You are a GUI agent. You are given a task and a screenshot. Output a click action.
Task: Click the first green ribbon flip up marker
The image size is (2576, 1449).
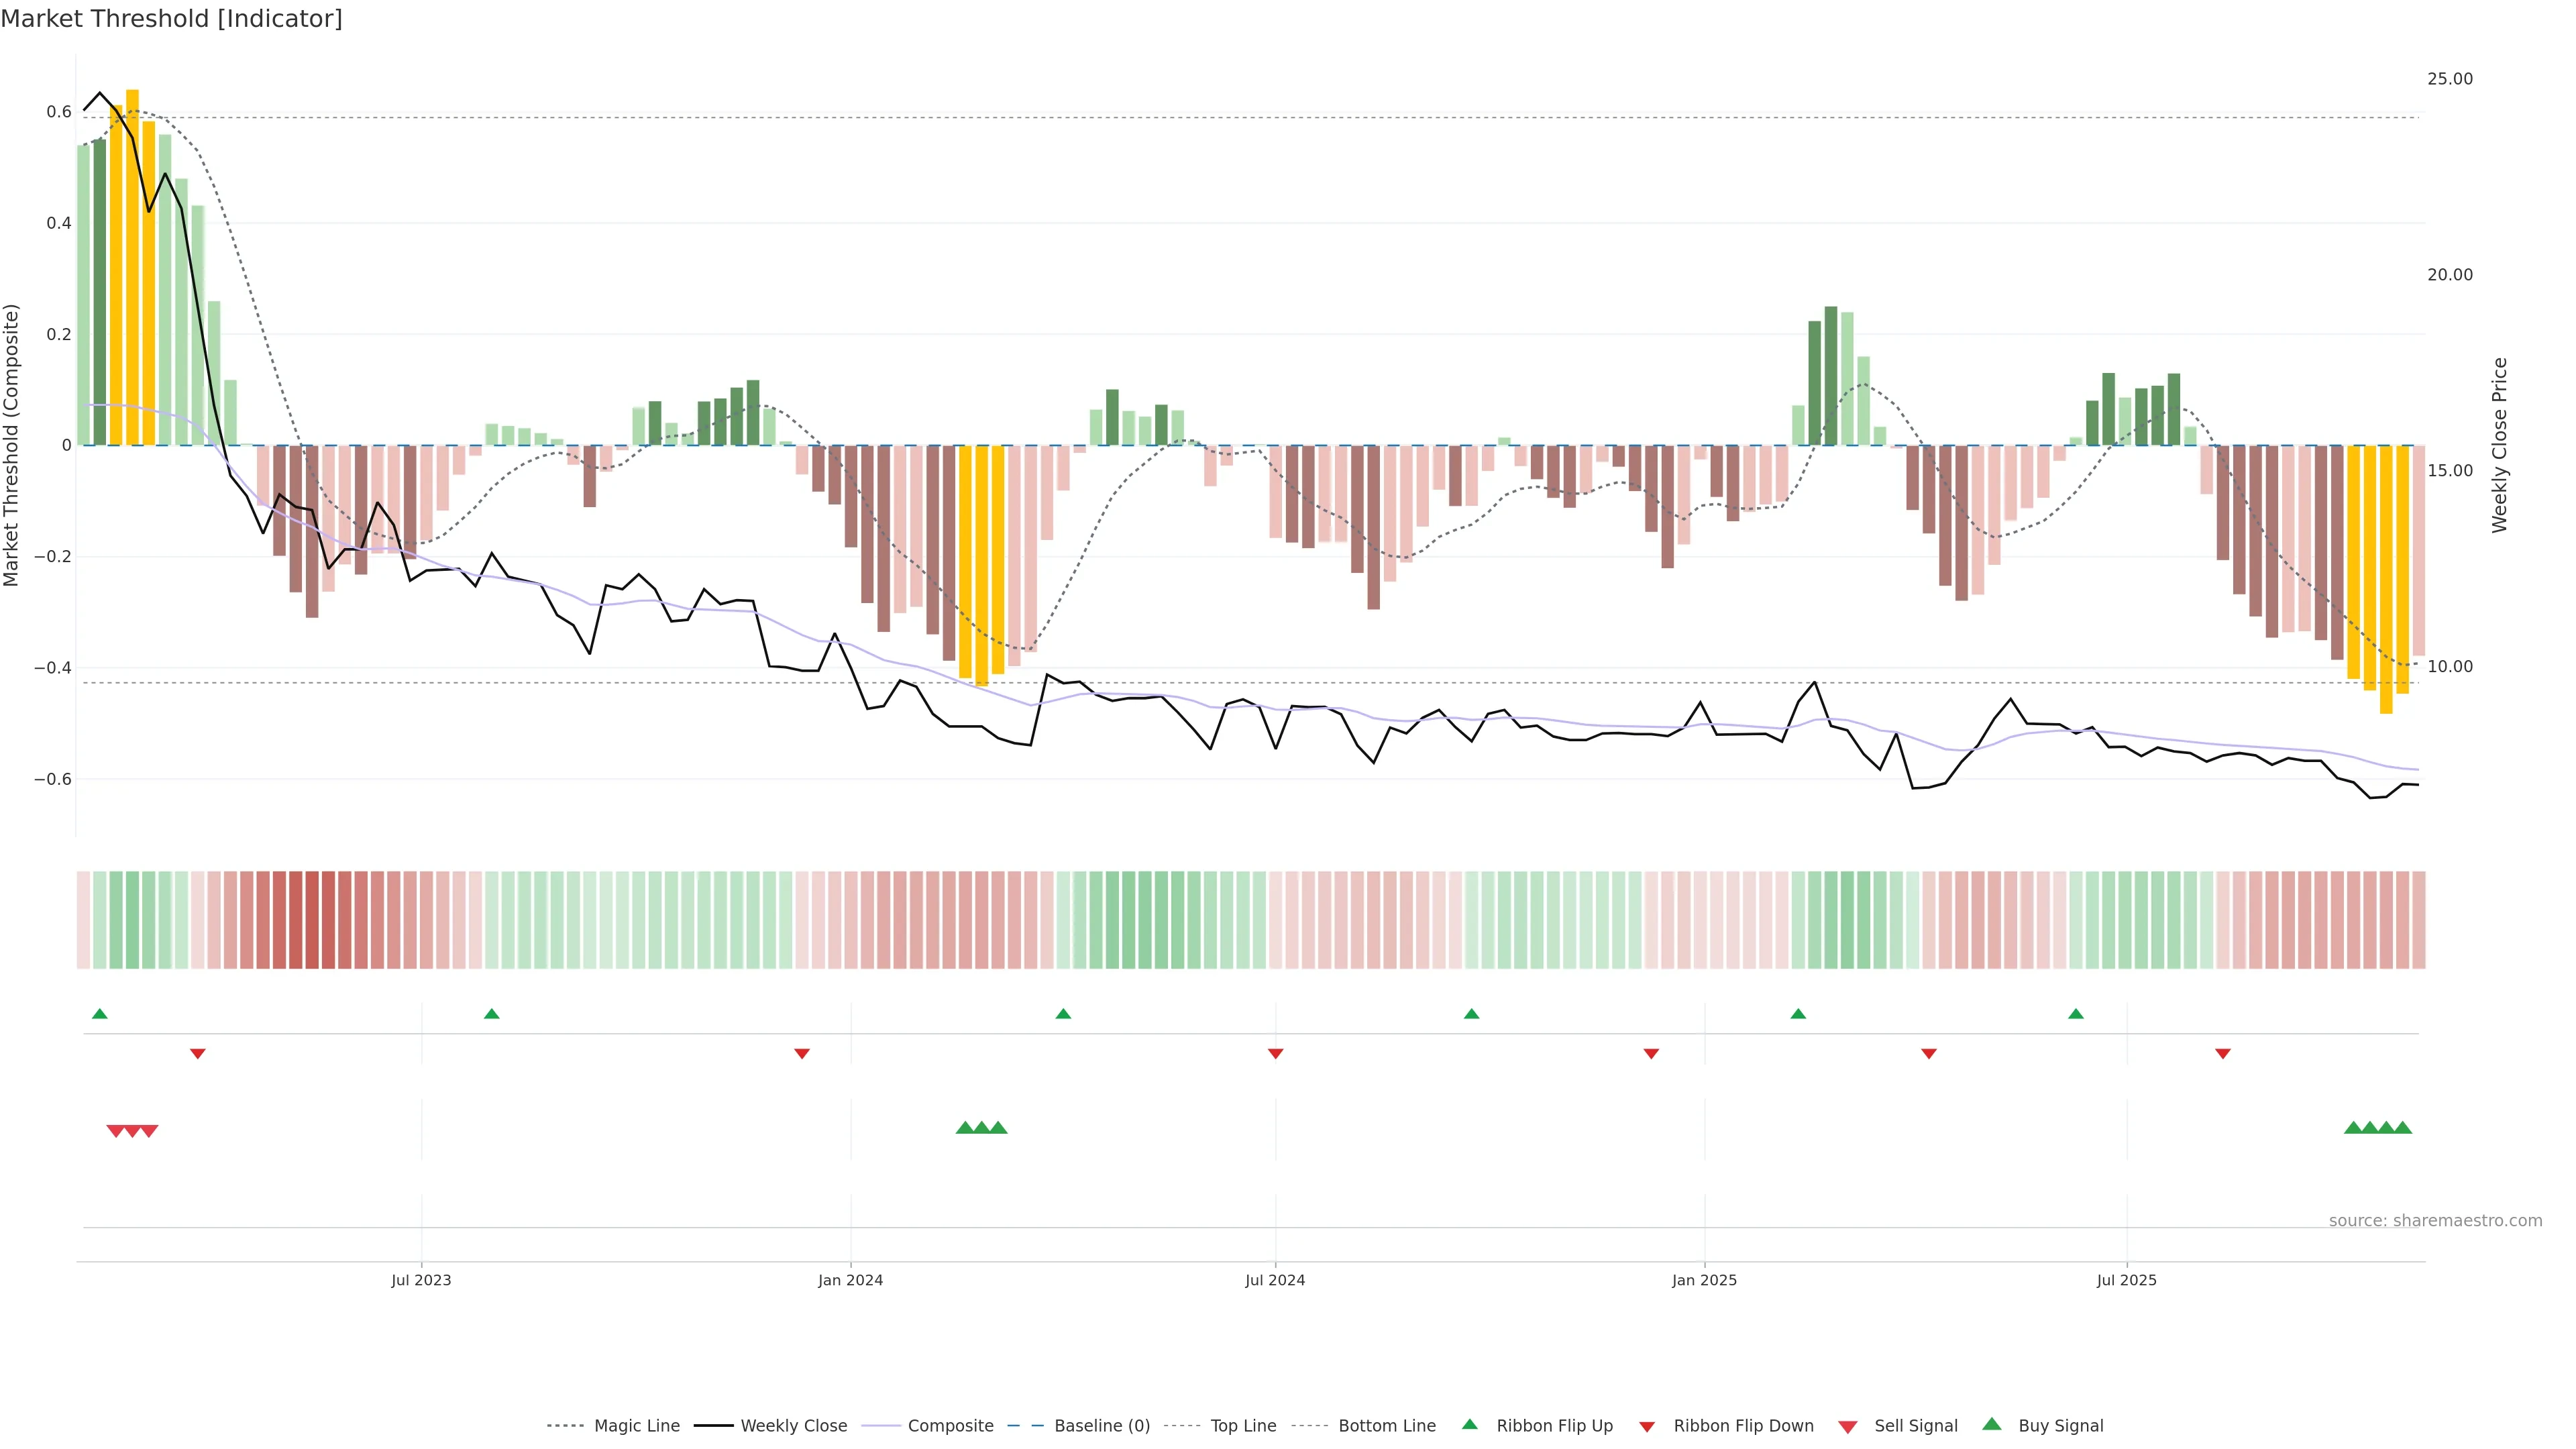click(x=99, y=1014)
